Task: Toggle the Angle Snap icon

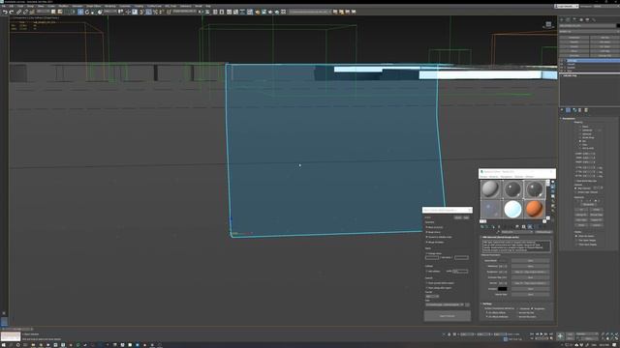Action: point(148,12)
